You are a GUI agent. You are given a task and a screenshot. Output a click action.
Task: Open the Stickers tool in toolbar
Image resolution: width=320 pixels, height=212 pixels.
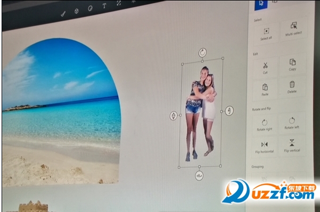[x=90, y=9]
